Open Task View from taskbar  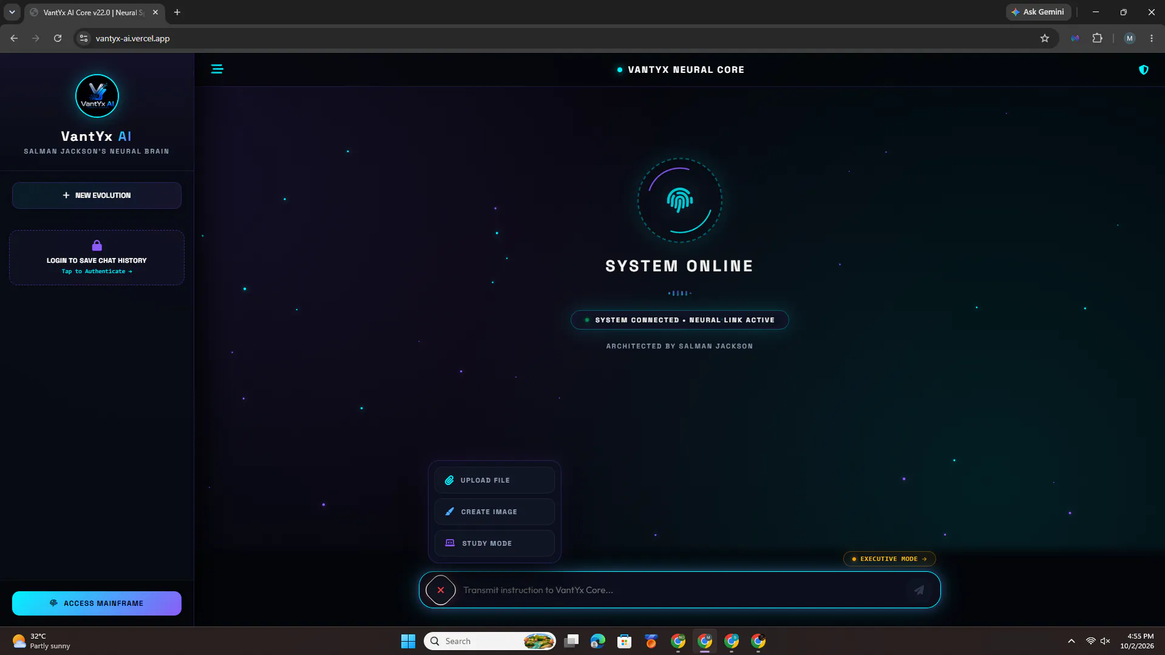click(571, 641)
